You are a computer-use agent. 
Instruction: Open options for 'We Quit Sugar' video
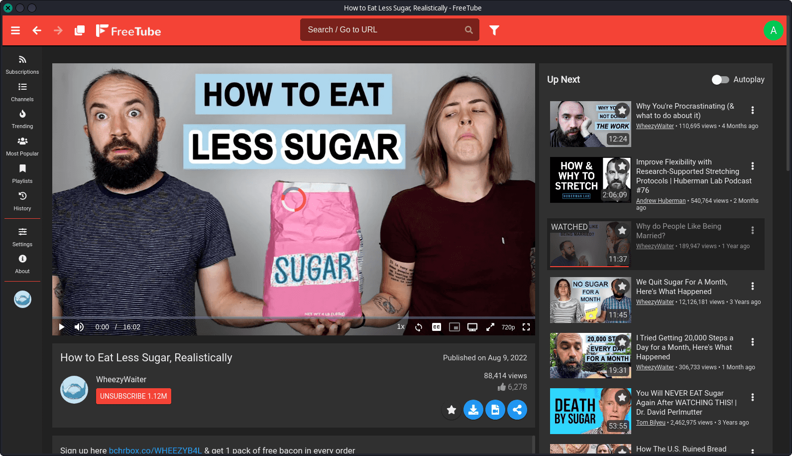click(752, 286)
